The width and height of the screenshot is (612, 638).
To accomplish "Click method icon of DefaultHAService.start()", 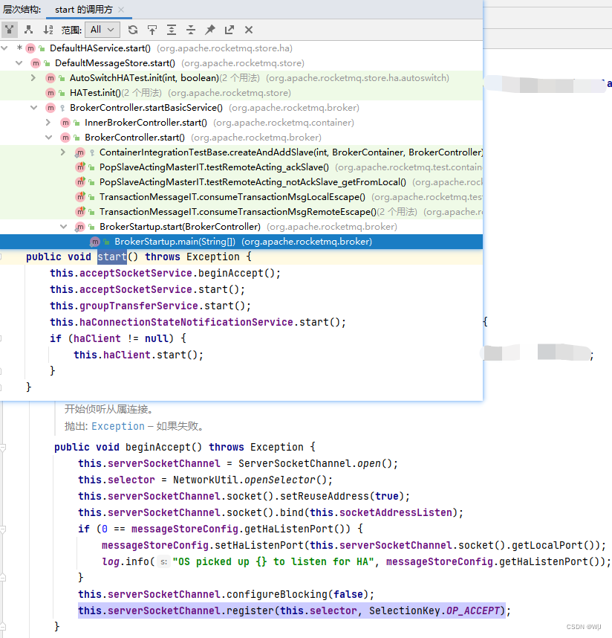I will point(30,48).
